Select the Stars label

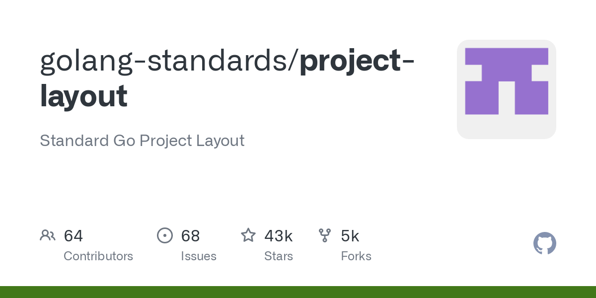pyautogui.click(x=279, y=256)
